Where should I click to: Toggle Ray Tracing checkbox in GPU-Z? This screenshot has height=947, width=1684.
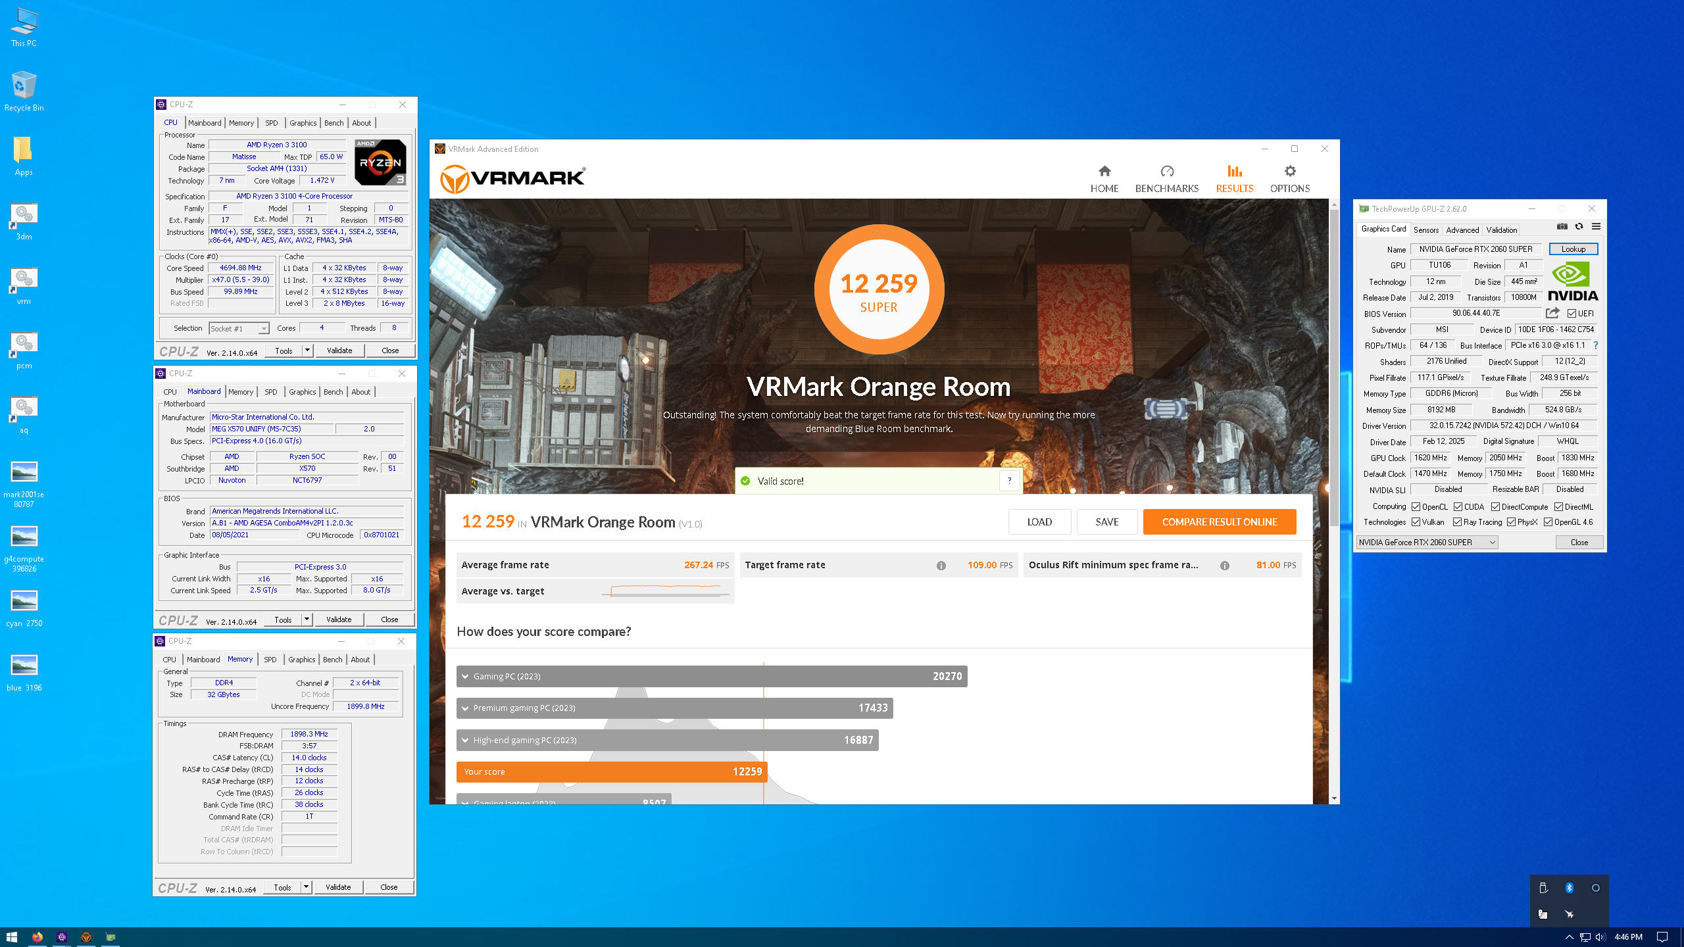(x=1457, y=522)
